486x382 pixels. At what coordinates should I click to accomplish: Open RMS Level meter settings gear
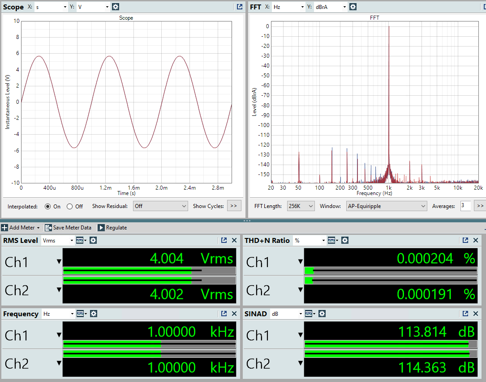[93, 240]
